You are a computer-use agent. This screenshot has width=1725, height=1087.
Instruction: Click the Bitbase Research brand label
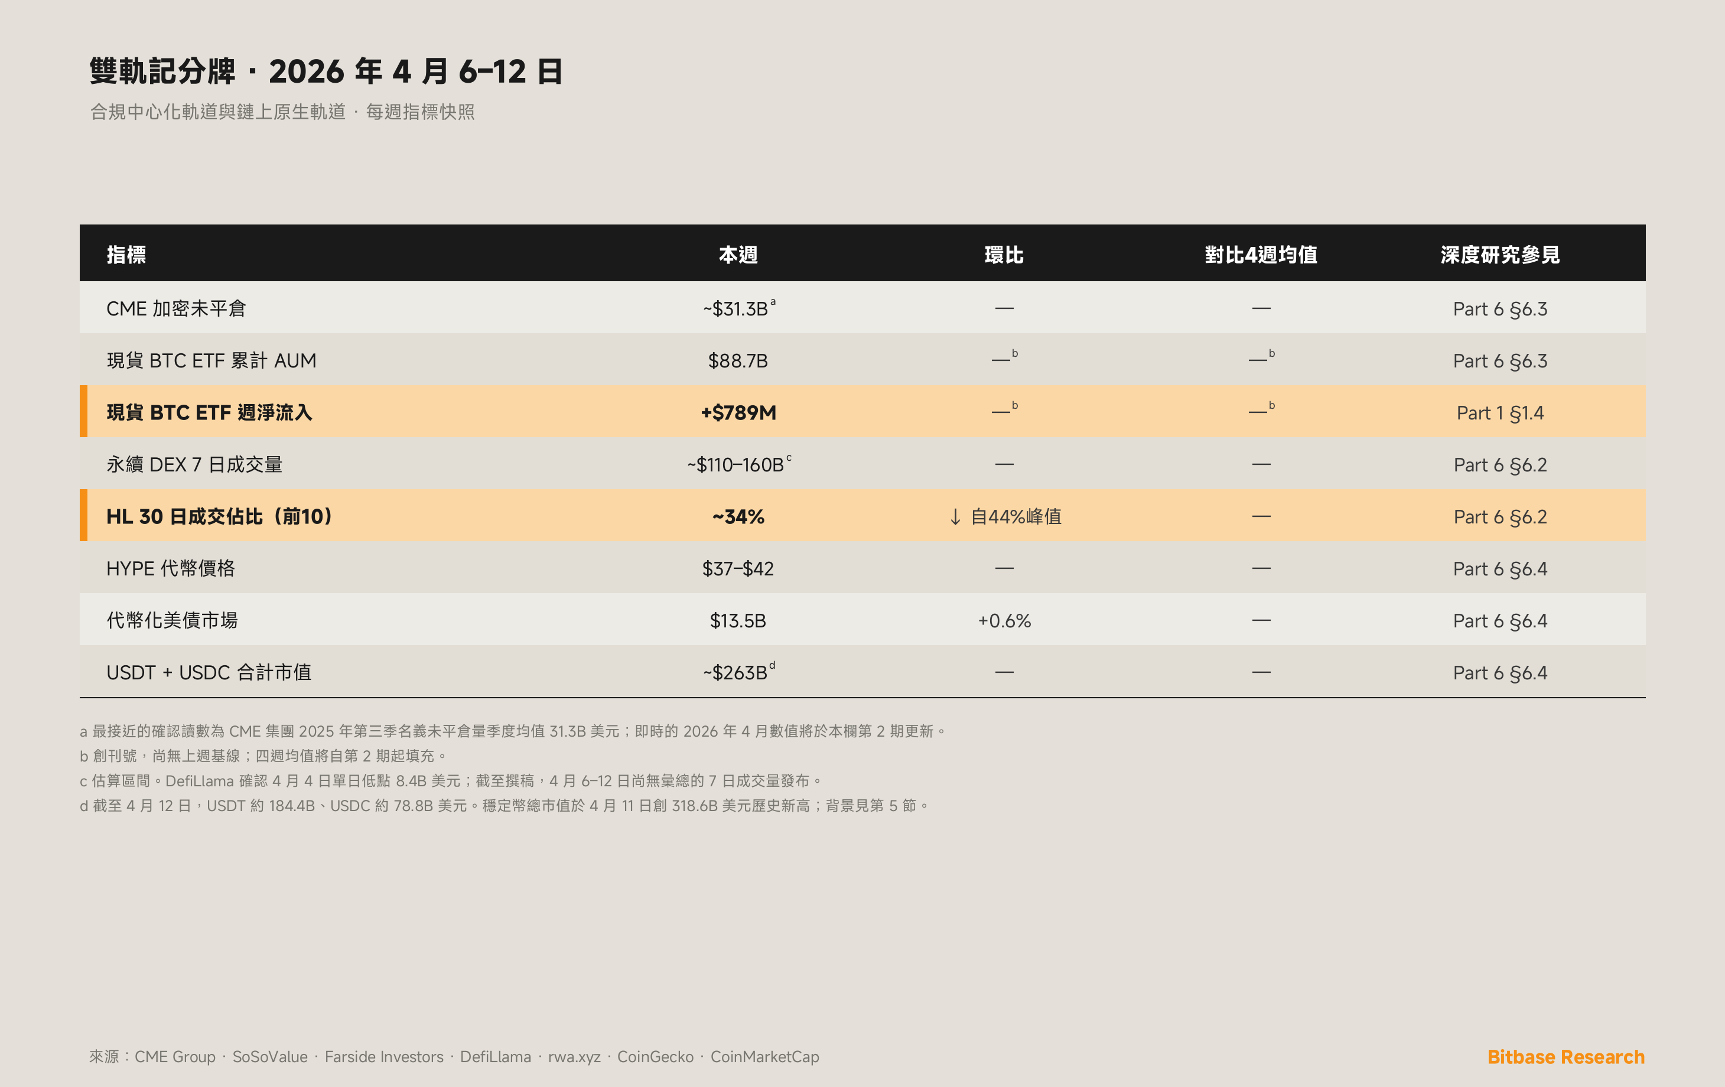click(1566, 1057)
